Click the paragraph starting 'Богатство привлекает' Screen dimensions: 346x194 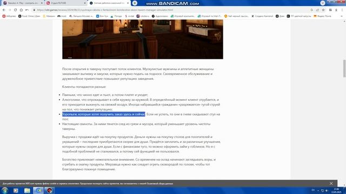click(x=139, y=164)
